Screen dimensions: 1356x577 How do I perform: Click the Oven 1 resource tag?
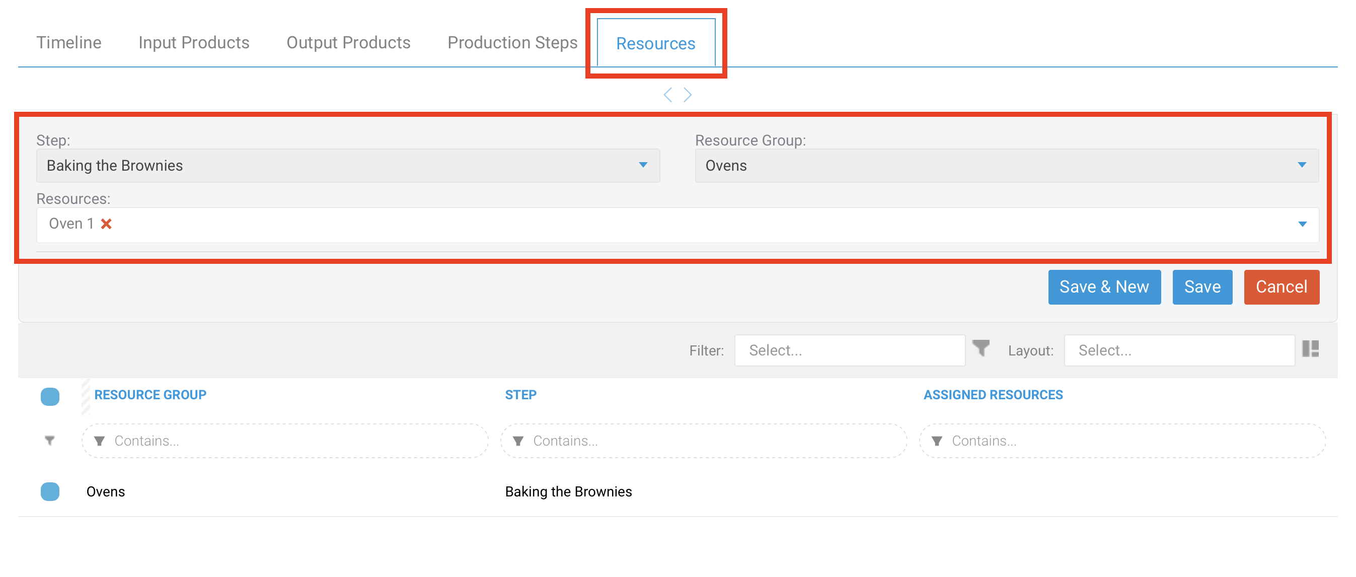point(71,224)
